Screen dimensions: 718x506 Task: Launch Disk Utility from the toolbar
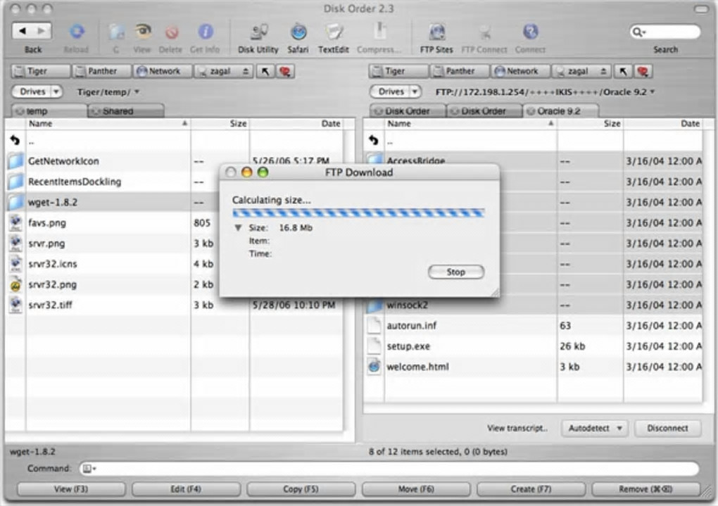[x=259, y=32]
